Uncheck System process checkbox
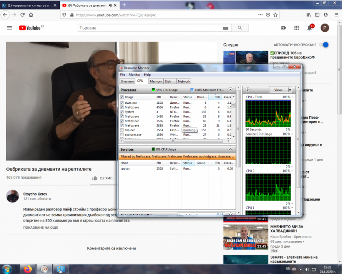The image size is (342, 274). [x=122, y=112]
